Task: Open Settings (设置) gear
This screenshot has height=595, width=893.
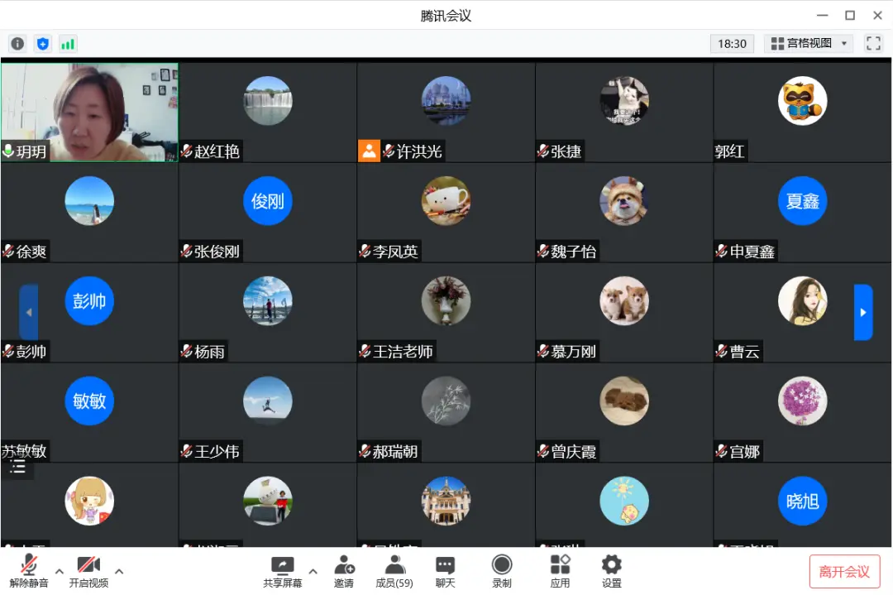Action: [612, 572]
